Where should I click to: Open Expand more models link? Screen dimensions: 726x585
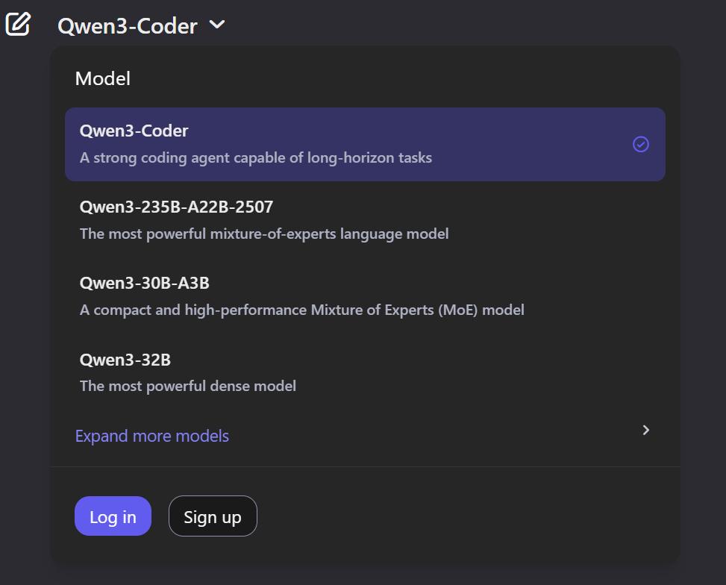click(x=151, y=436)
